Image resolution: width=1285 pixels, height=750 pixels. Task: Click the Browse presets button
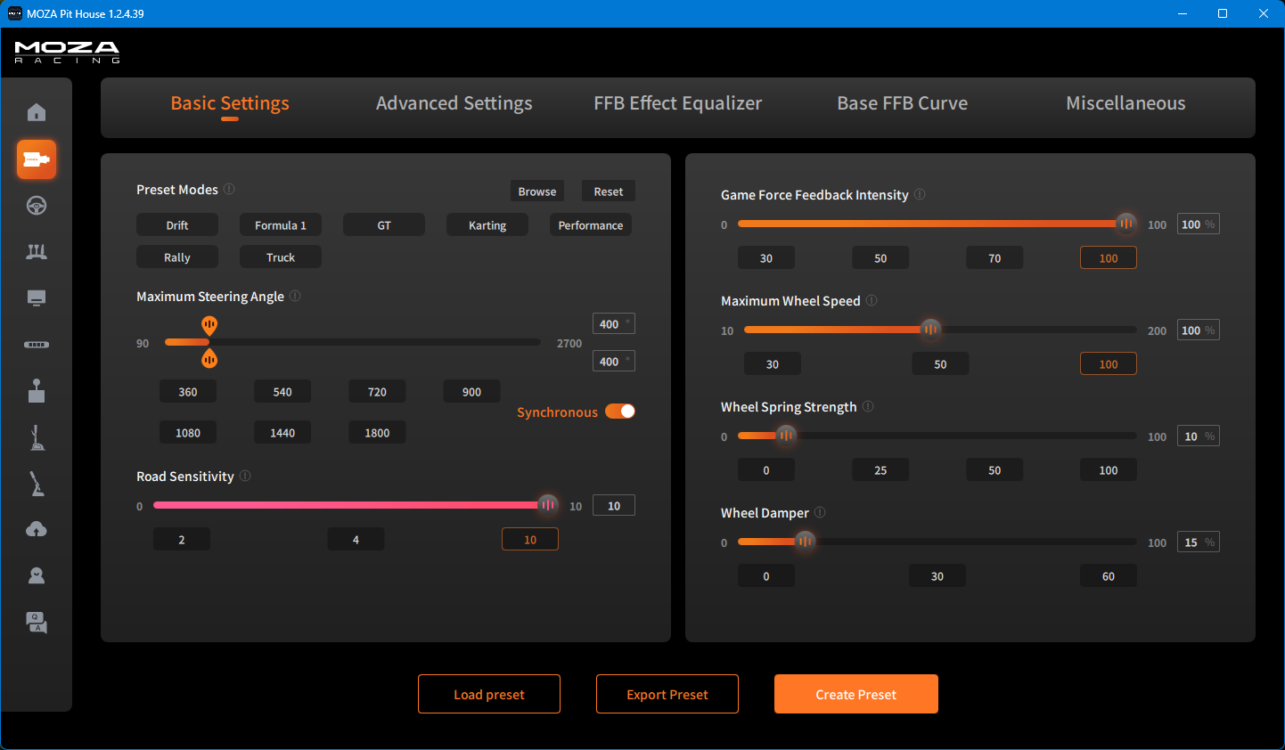[x=537, y=192]
